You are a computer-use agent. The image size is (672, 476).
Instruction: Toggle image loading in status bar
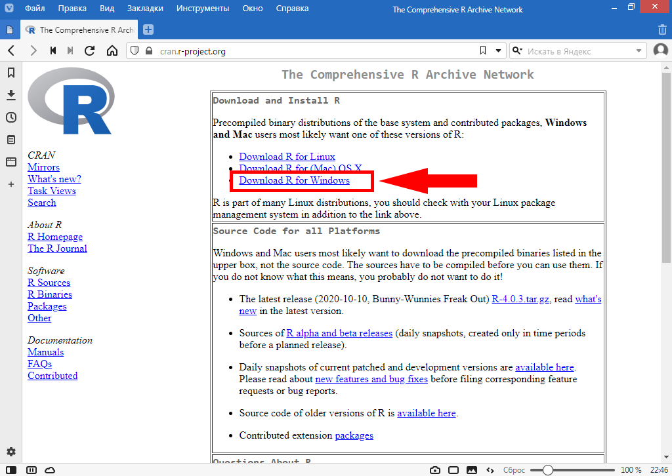[x=472, y=470]
